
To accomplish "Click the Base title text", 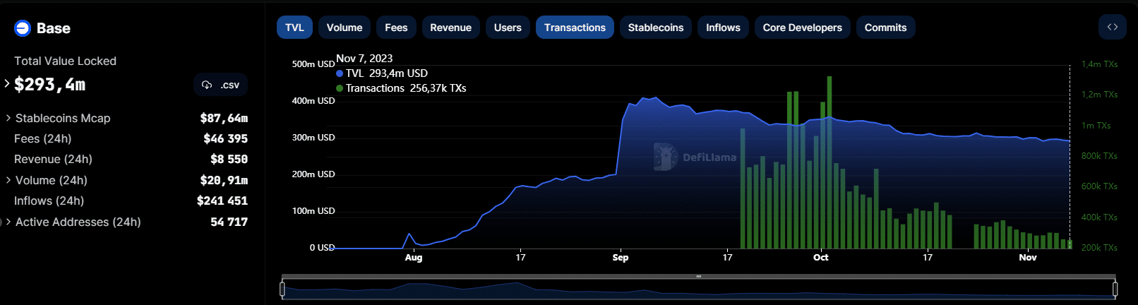I will point(54,28).
